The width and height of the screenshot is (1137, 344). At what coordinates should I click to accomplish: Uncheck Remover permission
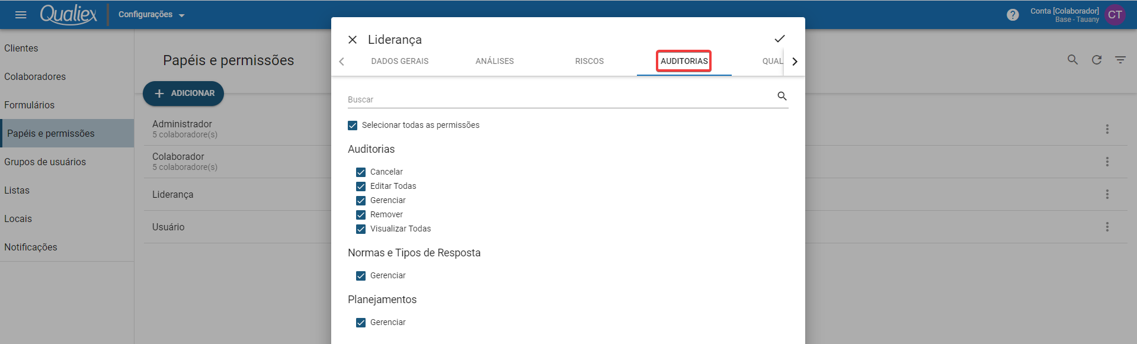click(361, 215)
